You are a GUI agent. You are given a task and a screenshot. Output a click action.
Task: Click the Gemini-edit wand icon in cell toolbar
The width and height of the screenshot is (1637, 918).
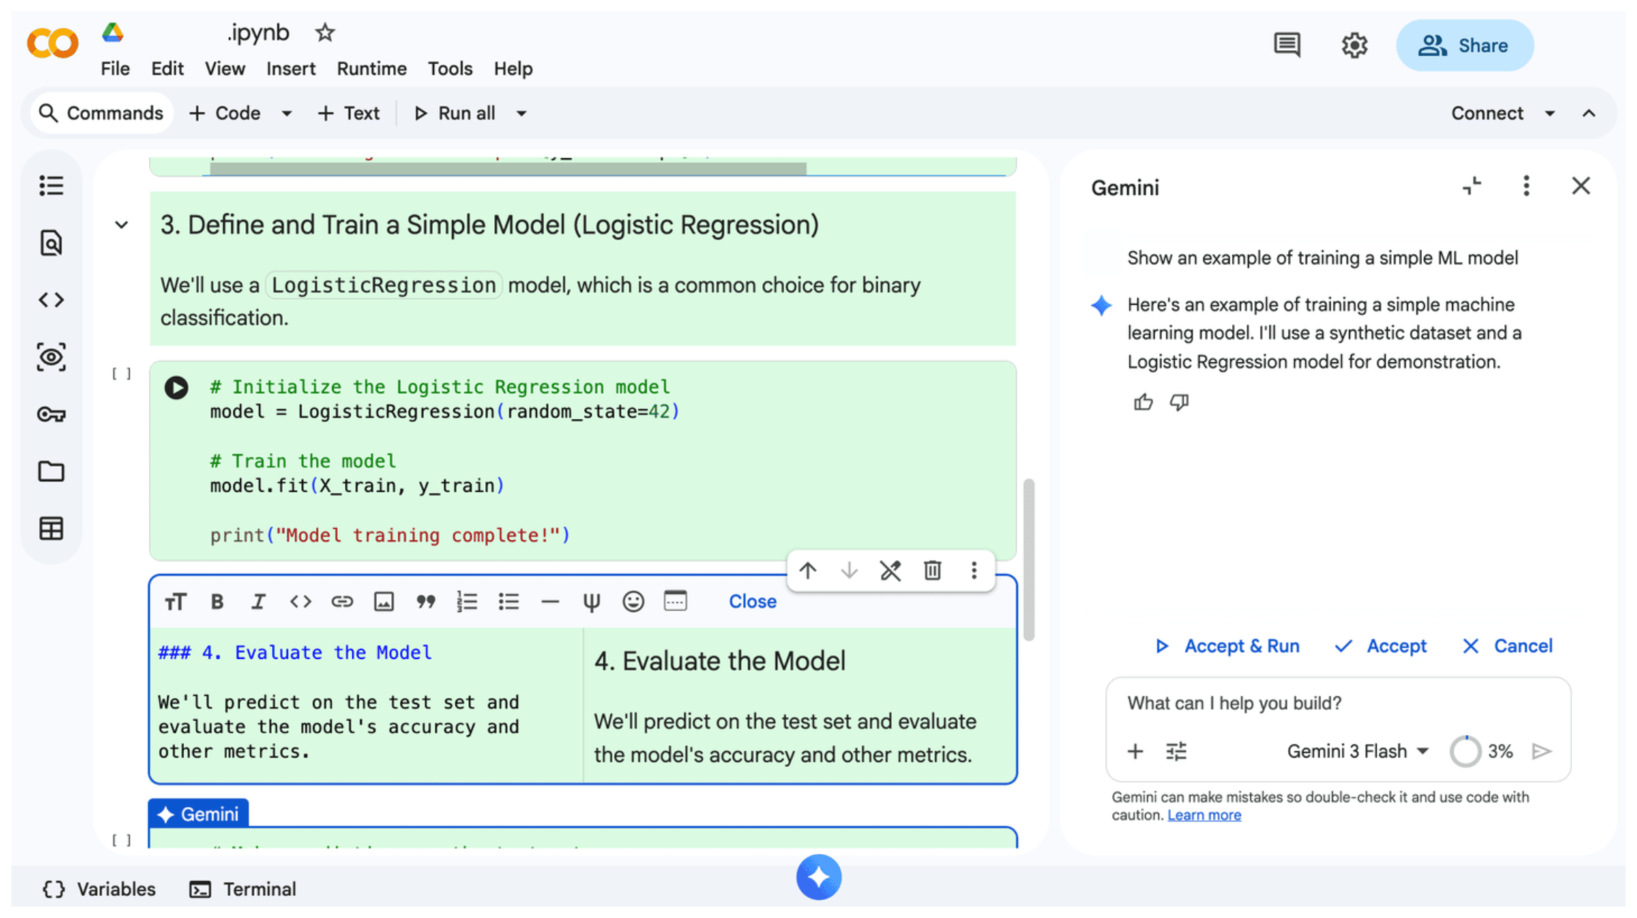[891, 570]
